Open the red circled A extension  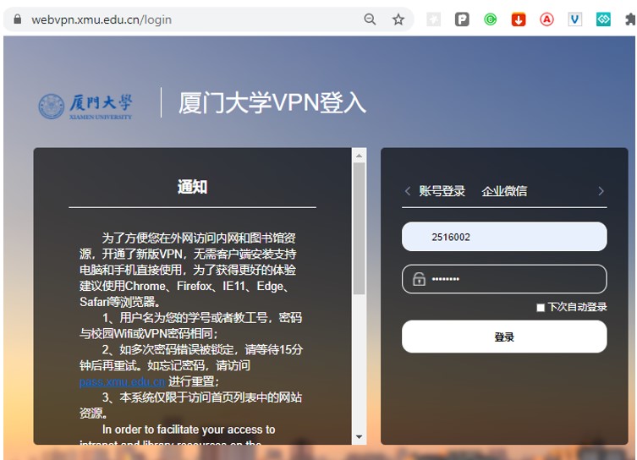coord(546,19)
